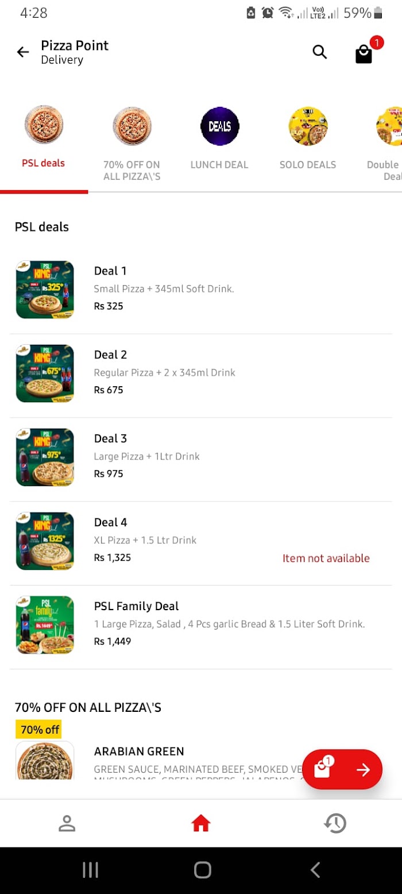Go to the profile icon in bottom bar
Viewport: 402px width, 894px height.
(x=67, y=823)
